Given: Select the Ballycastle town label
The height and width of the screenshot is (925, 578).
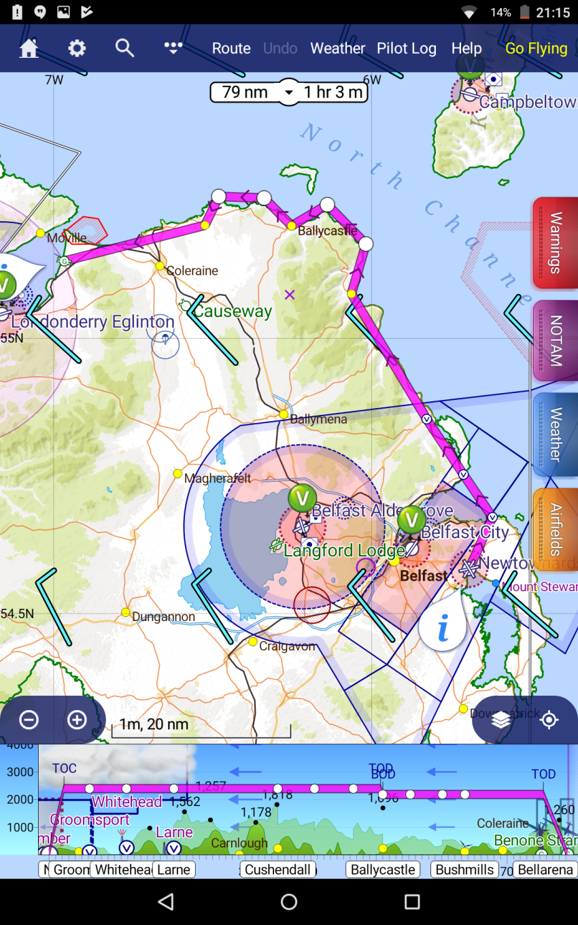Looking at the screenshot, I should (x=328, y=231).
